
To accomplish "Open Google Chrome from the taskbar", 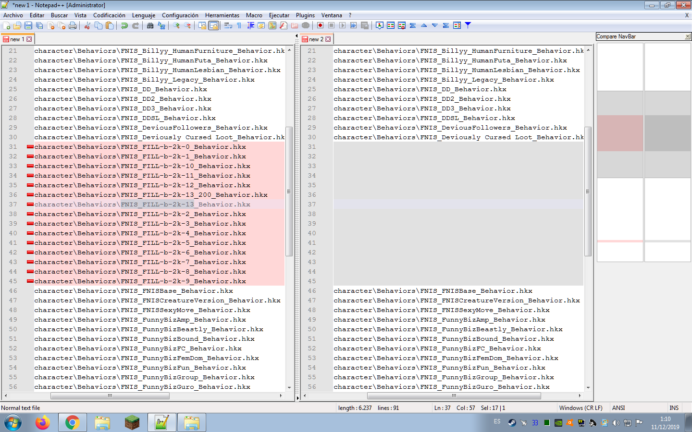I will point(73,423).
